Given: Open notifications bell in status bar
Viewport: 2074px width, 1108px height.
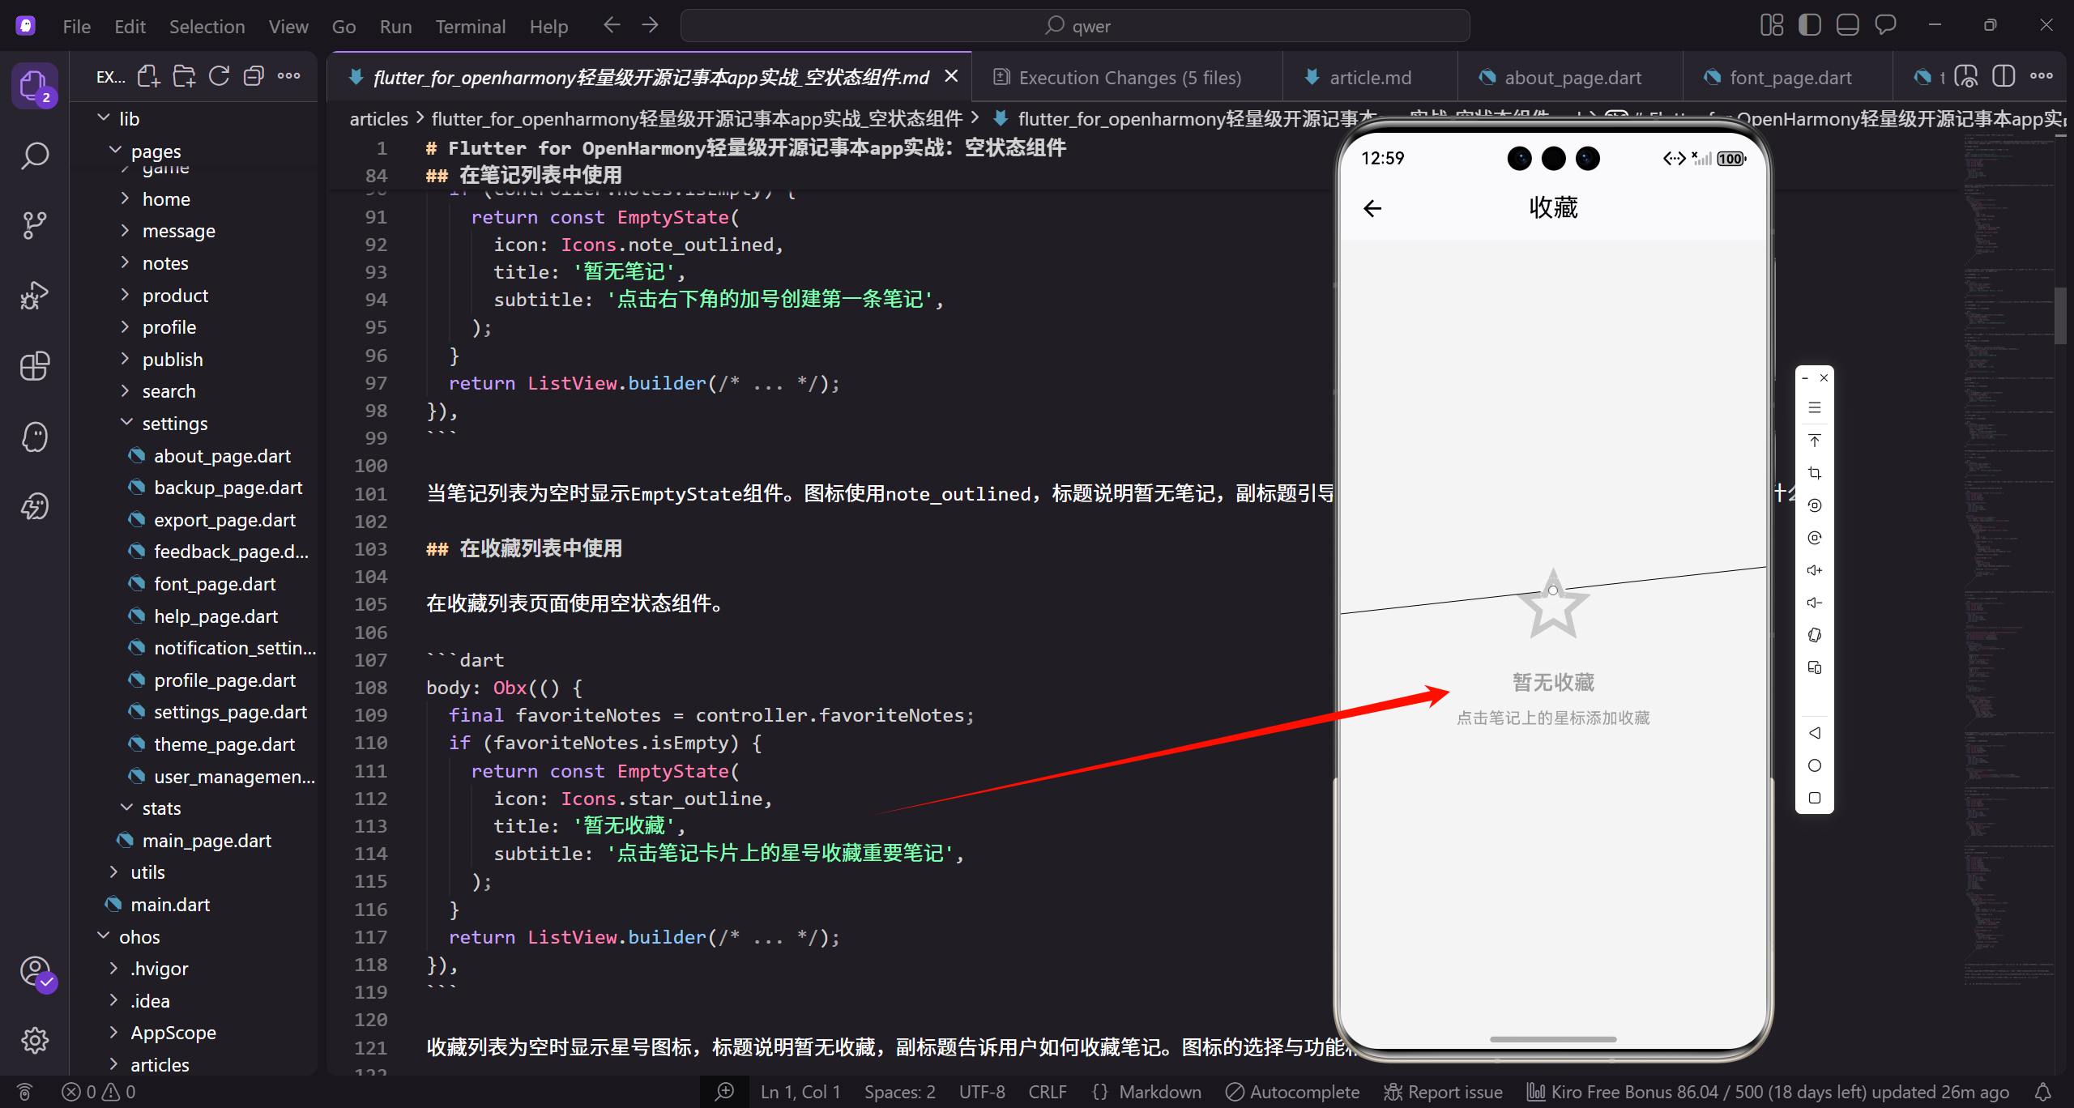Looking at the screenshot, I should pos(2043,1092).
